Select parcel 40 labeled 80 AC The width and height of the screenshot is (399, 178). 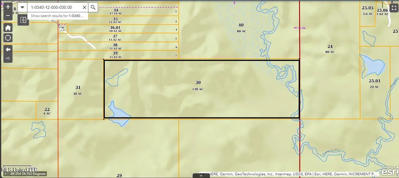click(241, 27)
